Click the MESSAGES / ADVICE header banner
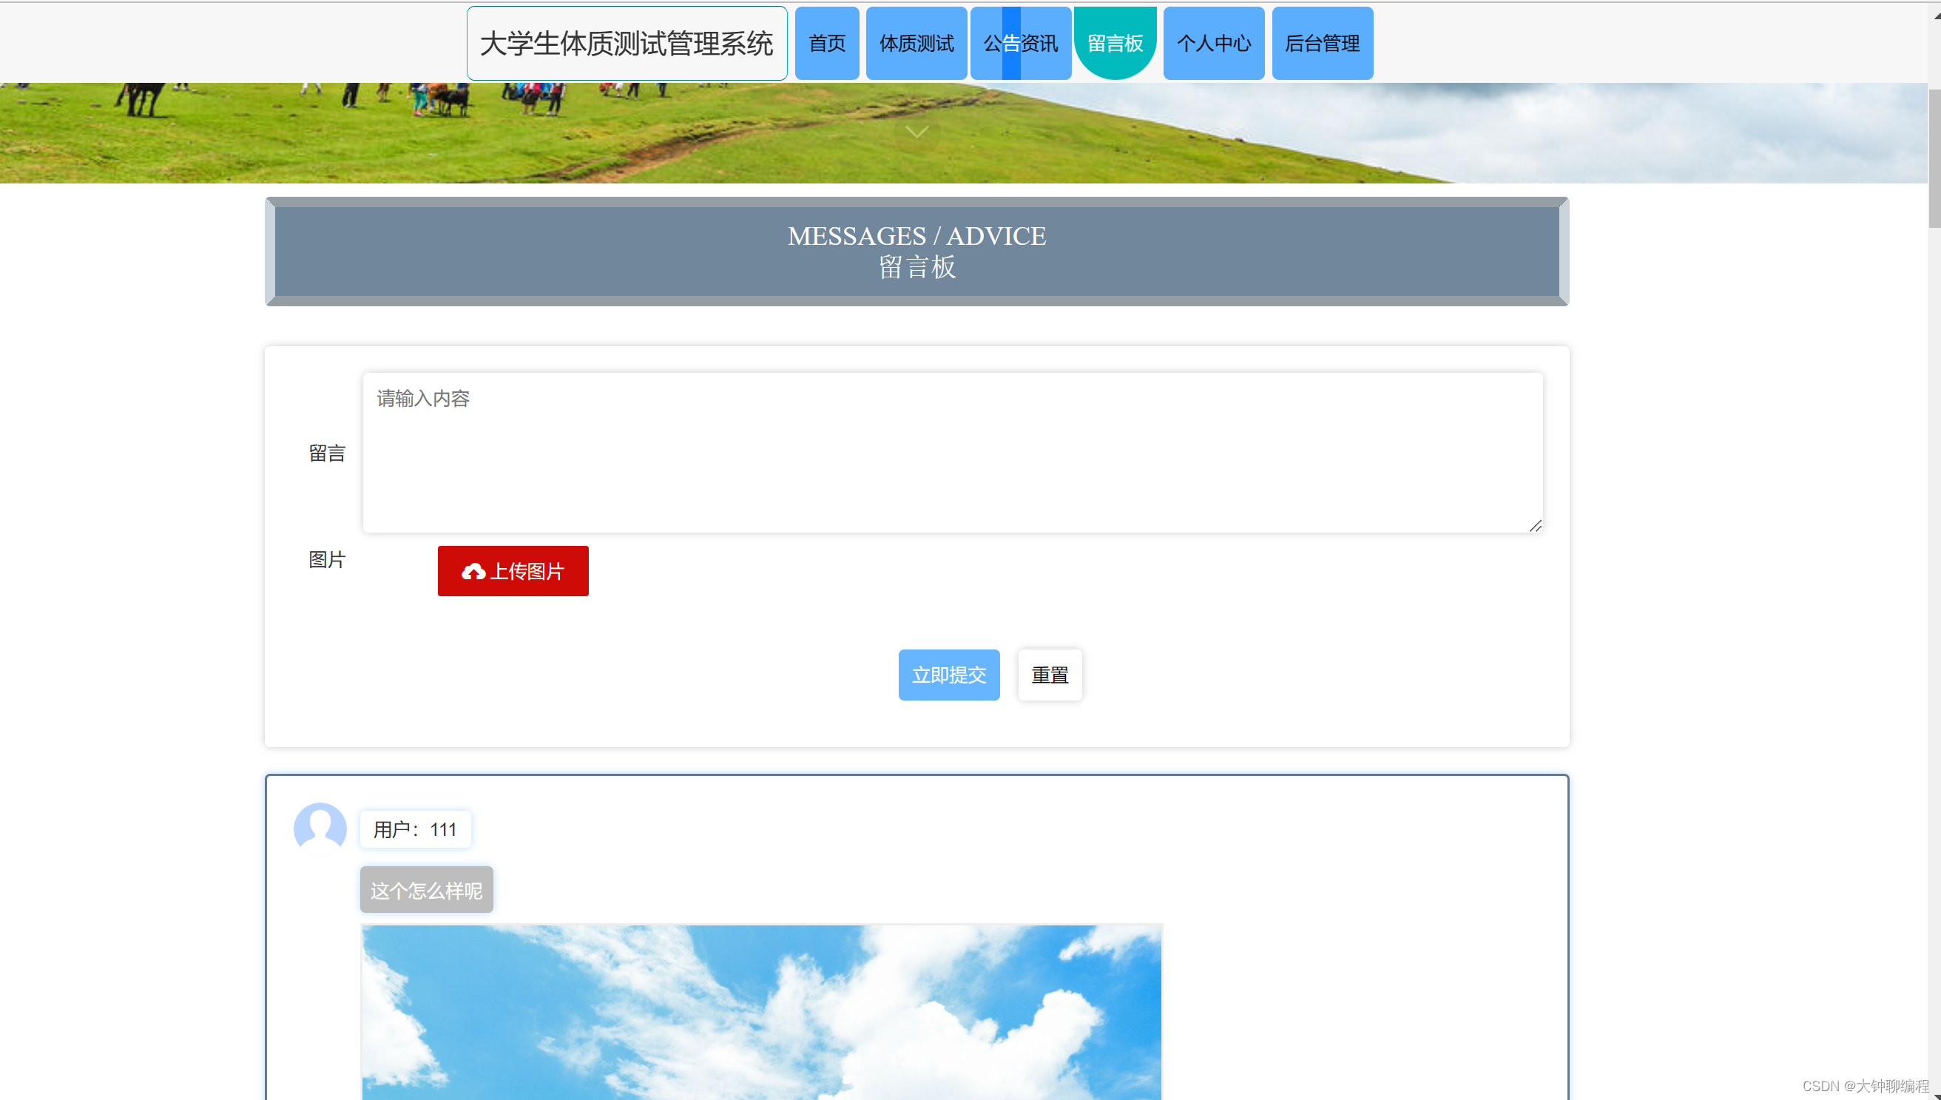The height and width of the screenshot is (1100, 1941). (916, 252)
